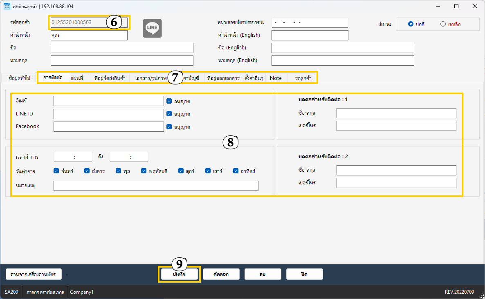Click the อ่านจากเครื่องอ่านบัตร button
This screenshot has width=485, height=299.
(x=34, y=274)
